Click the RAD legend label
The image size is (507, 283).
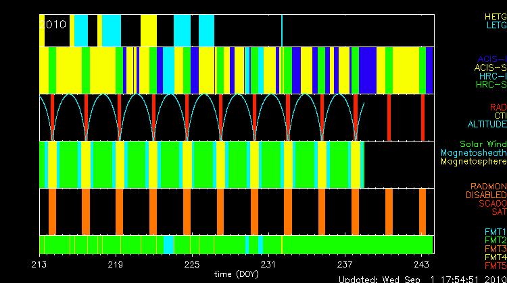tap(498, 107)
